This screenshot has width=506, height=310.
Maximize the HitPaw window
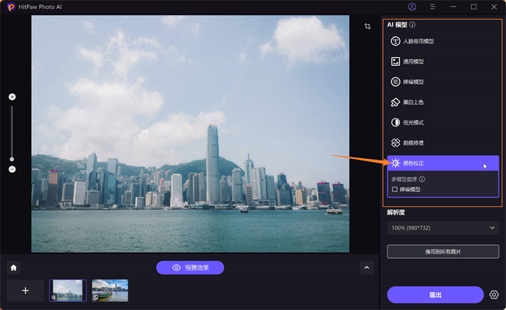point(473,7)
